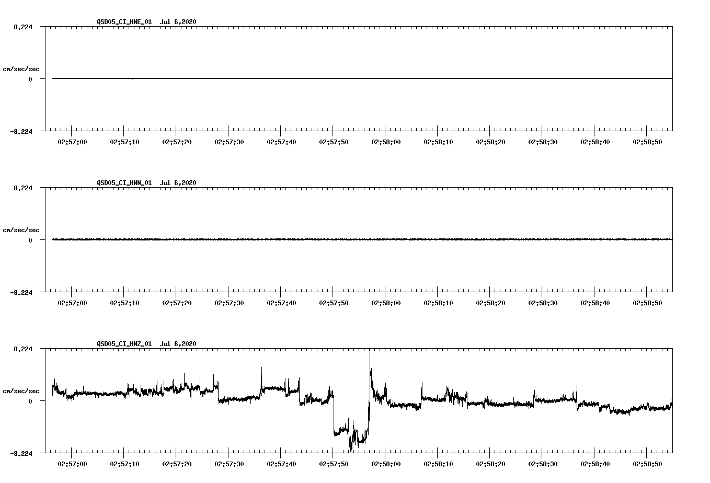
Task: Click the cm/sec/sec unit label on HNN plot
Action: [x=21, y=230]
